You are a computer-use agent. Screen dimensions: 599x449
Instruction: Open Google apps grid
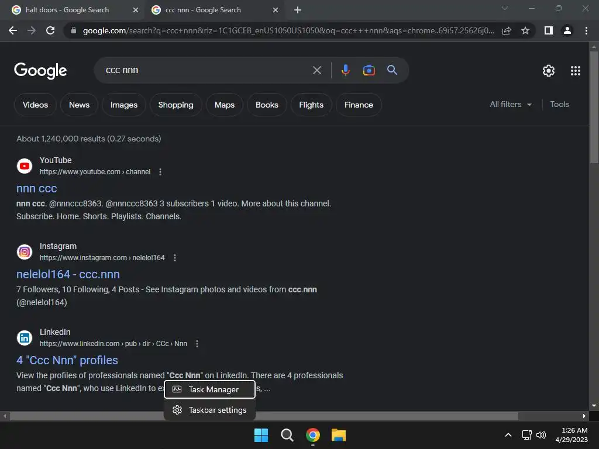click(x=576, y=71)
